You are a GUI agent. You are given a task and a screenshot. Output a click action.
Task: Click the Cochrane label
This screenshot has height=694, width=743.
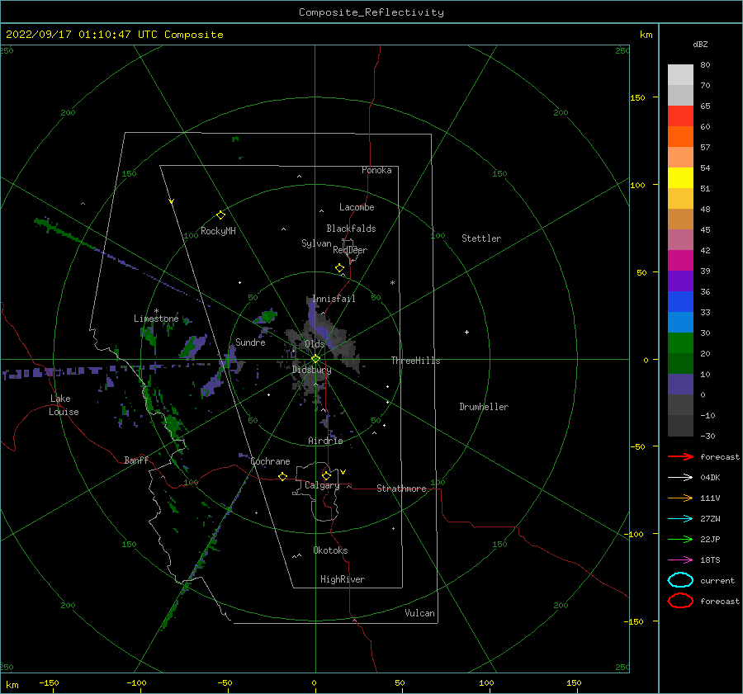click(x=270, y=461)
